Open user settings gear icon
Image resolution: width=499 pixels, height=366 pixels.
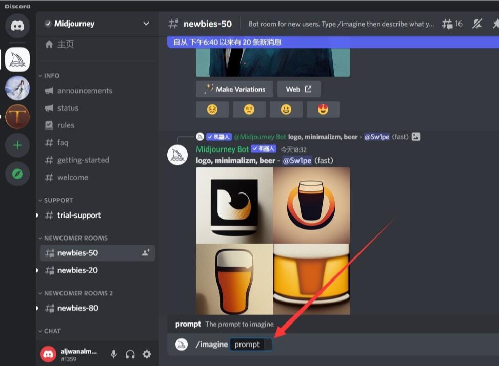pos(147,354)
